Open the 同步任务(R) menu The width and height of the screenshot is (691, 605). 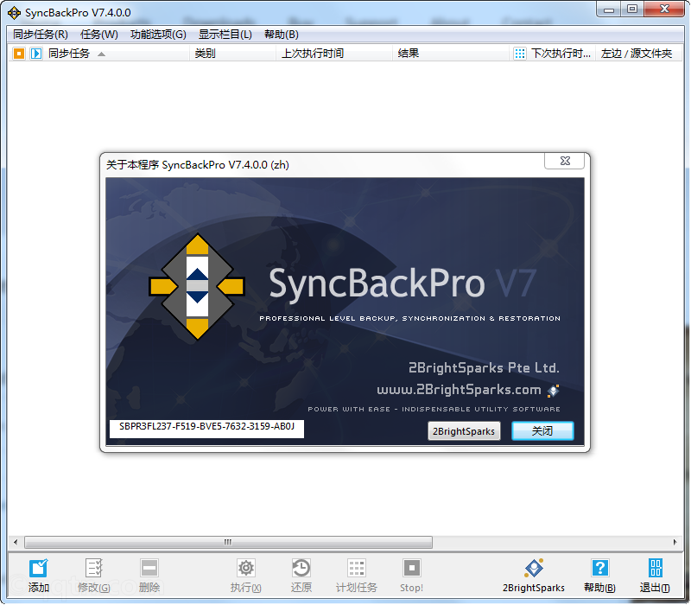click(x=40, y=35)
